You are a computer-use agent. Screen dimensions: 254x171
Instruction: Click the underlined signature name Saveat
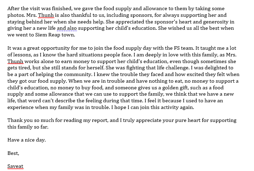[x=15, y=166]
